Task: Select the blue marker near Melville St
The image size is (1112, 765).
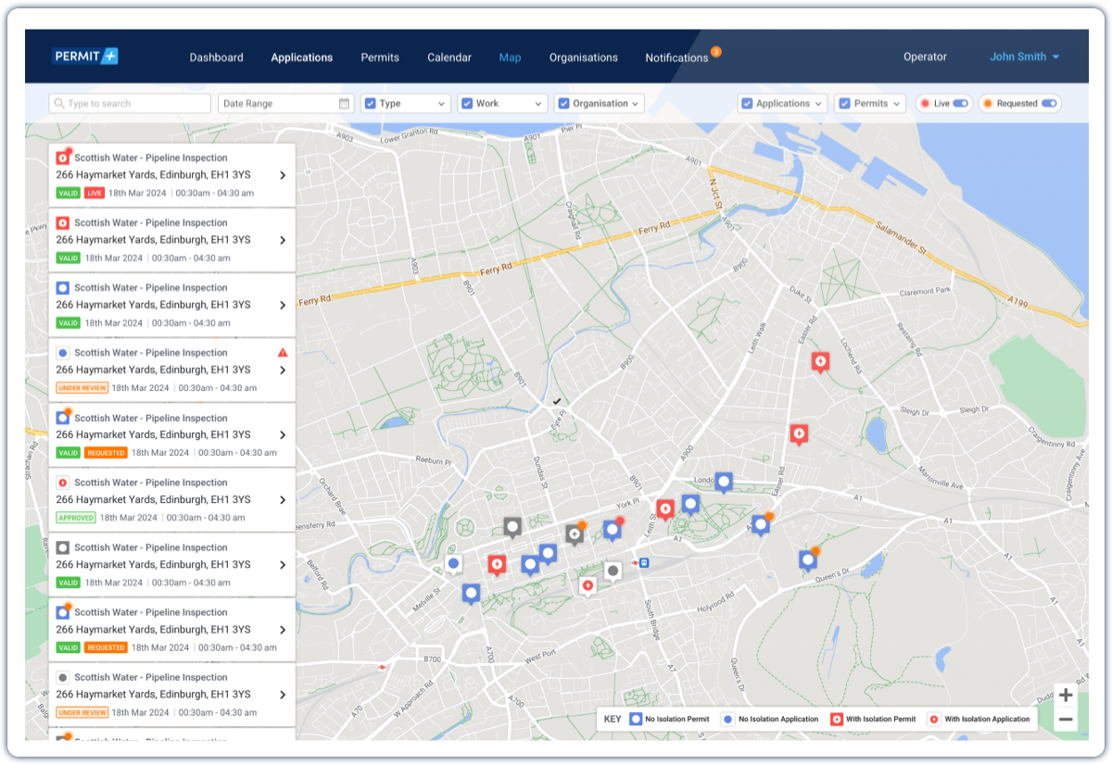Action: pos(471,593)
